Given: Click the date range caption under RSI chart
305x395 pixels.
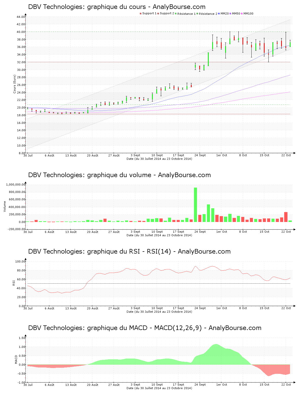Looking at the screenshot, I should [159, 312].
